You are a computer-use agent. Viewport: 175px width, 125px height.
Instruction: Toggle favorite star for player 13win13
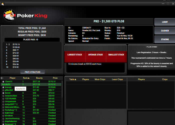click(x=3, y=82)
